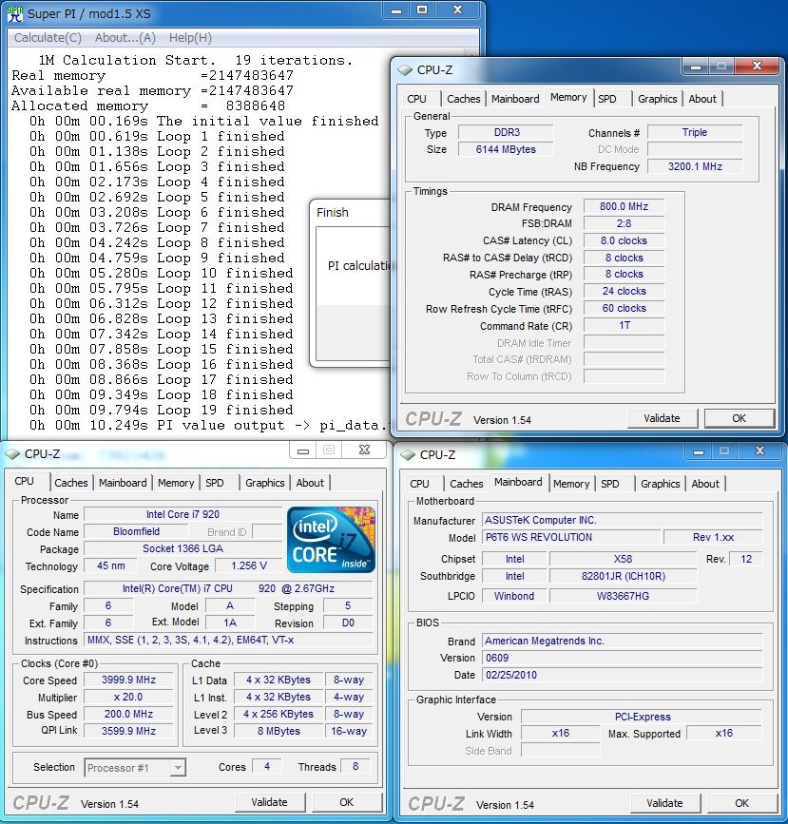Click OK in the Mainboard CPU-Z window
The height and width of the screenshot is (824, 788).
click(741, 803)
